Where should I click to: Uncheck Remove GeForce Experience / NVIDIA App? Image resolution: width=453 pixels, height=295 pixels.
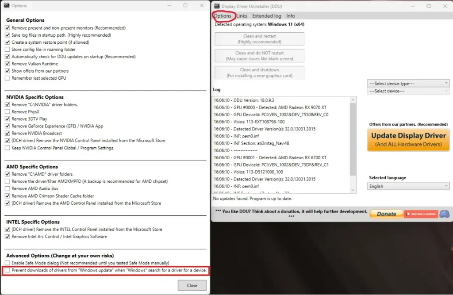tap(8, 126)
